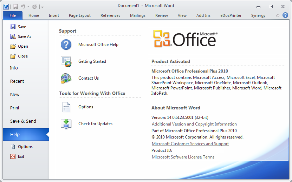This screenshot has height=182, width=292.
Task: Open Microsoft Office Help text button
Action: (98, 45)
